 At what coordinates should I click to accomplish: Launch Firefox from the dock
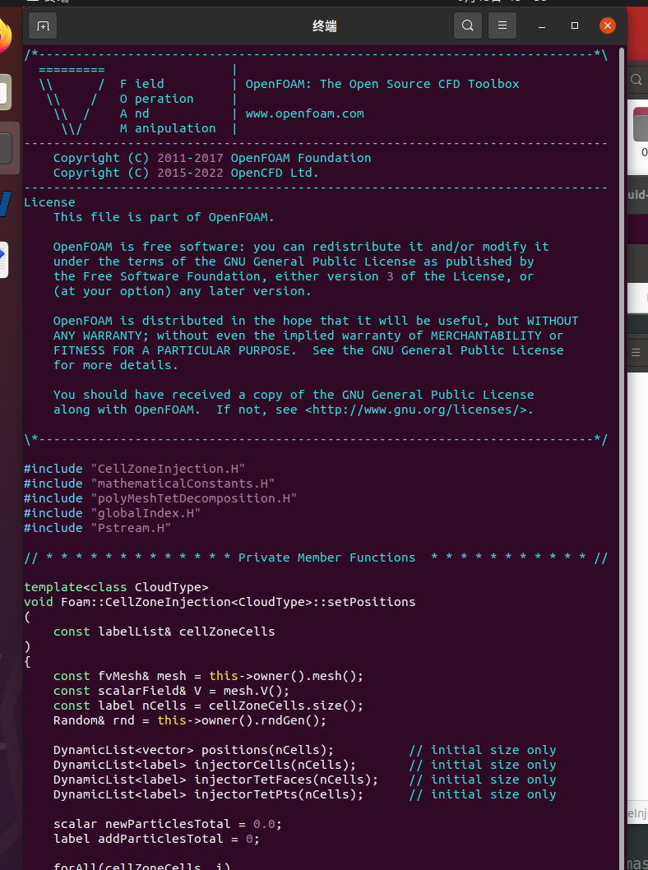pos(4,37)
